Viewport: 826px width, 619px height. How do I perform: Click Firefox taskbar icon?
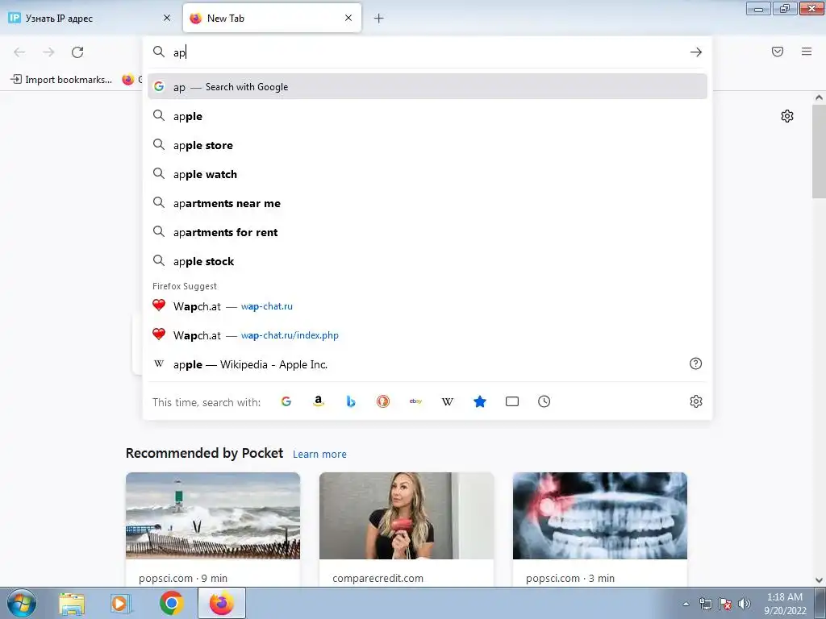221,603
